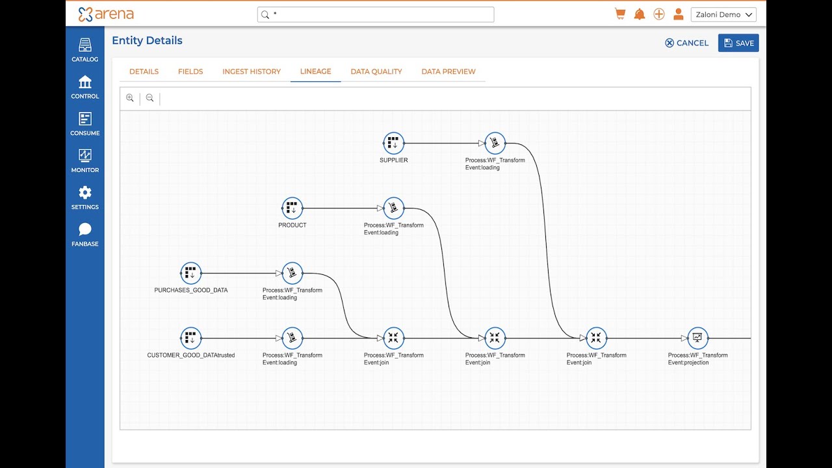Click the Save button
Screen dimensions: 832x468
(738, 43)
